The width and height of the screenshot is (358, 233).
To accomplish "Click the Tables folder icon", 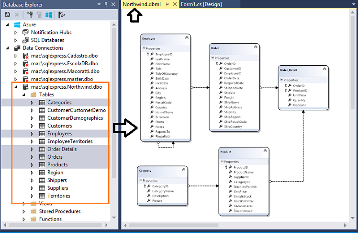I will coord(34,94).
